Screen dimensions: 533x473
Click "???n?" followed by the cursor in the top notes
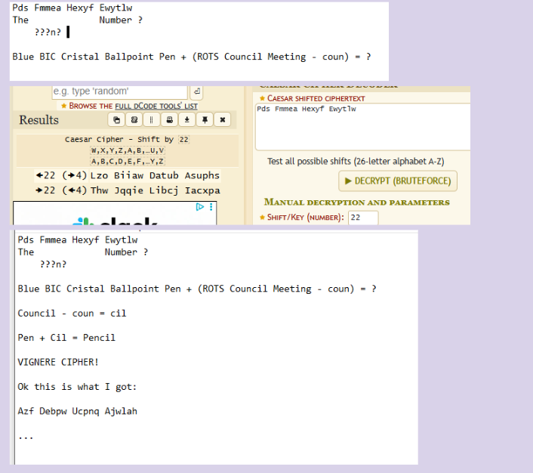pos(48,32)
